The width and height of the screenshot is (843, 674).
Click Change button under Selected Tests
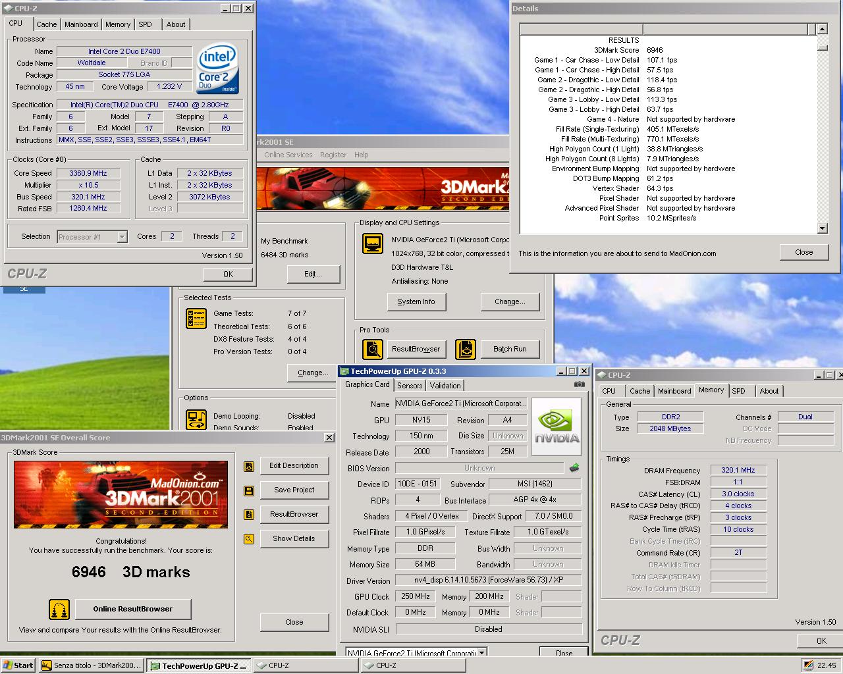click(x=313, y=373)
